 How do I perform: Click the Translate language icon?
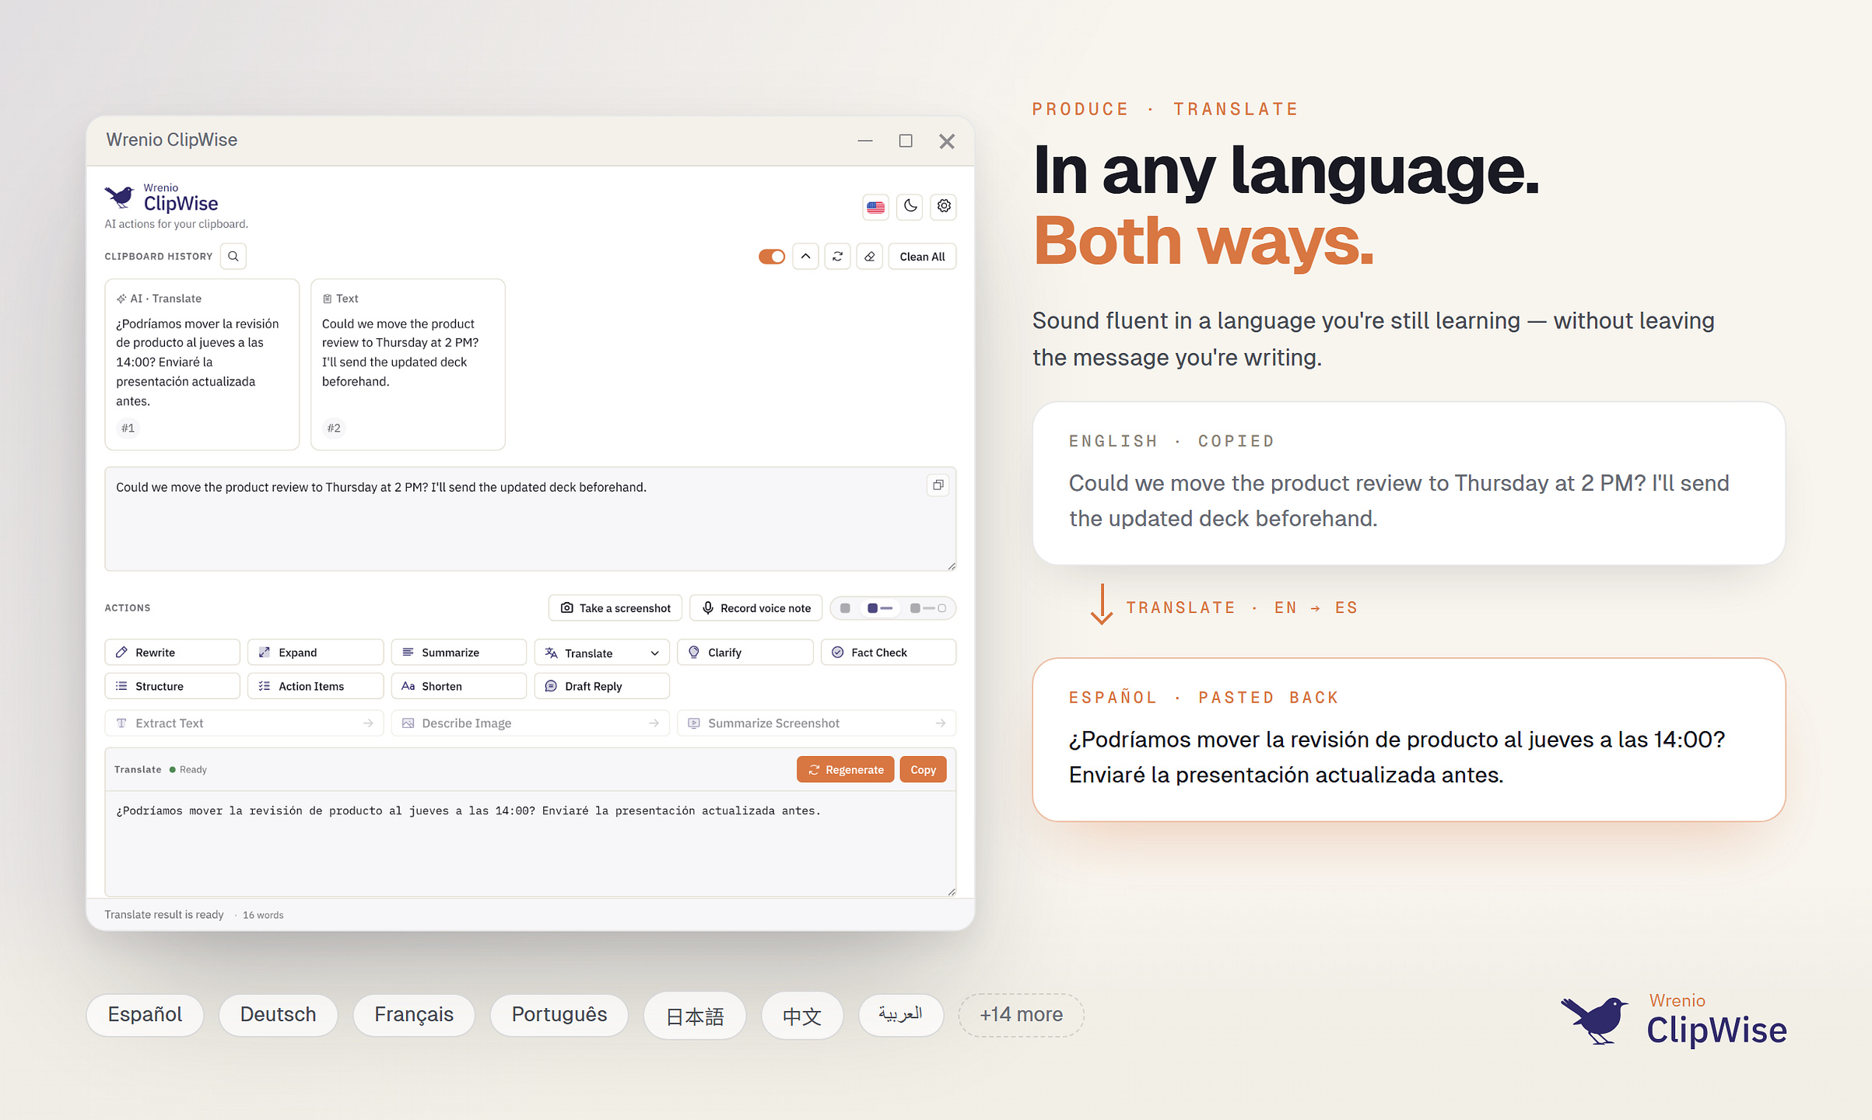point(551,653)
